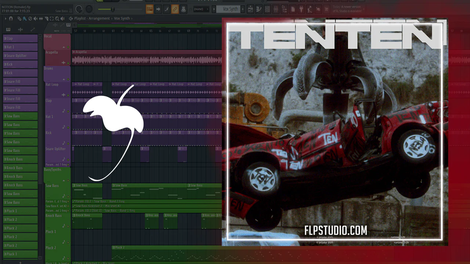The height and width of the screenshot is (264, 470).
Task: Show automation clips using the picker's curve icon
Action: click(x=33, y=29)
